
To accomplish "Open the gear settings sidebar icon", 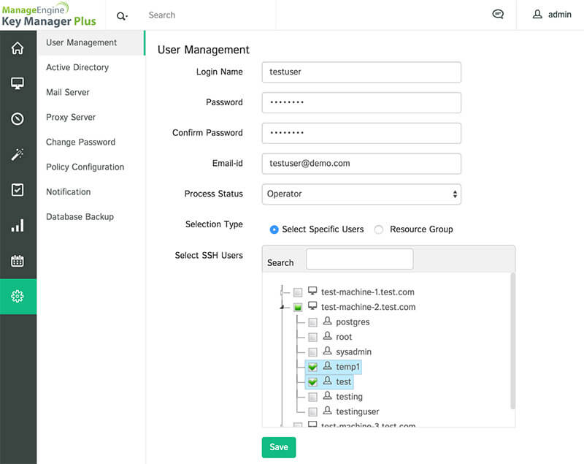I will click(x=18, y=296).
